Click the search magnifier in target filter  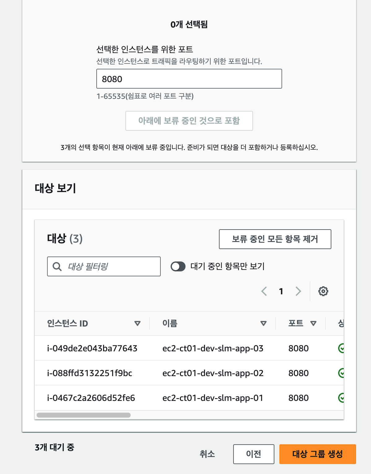tap(57, 266)
